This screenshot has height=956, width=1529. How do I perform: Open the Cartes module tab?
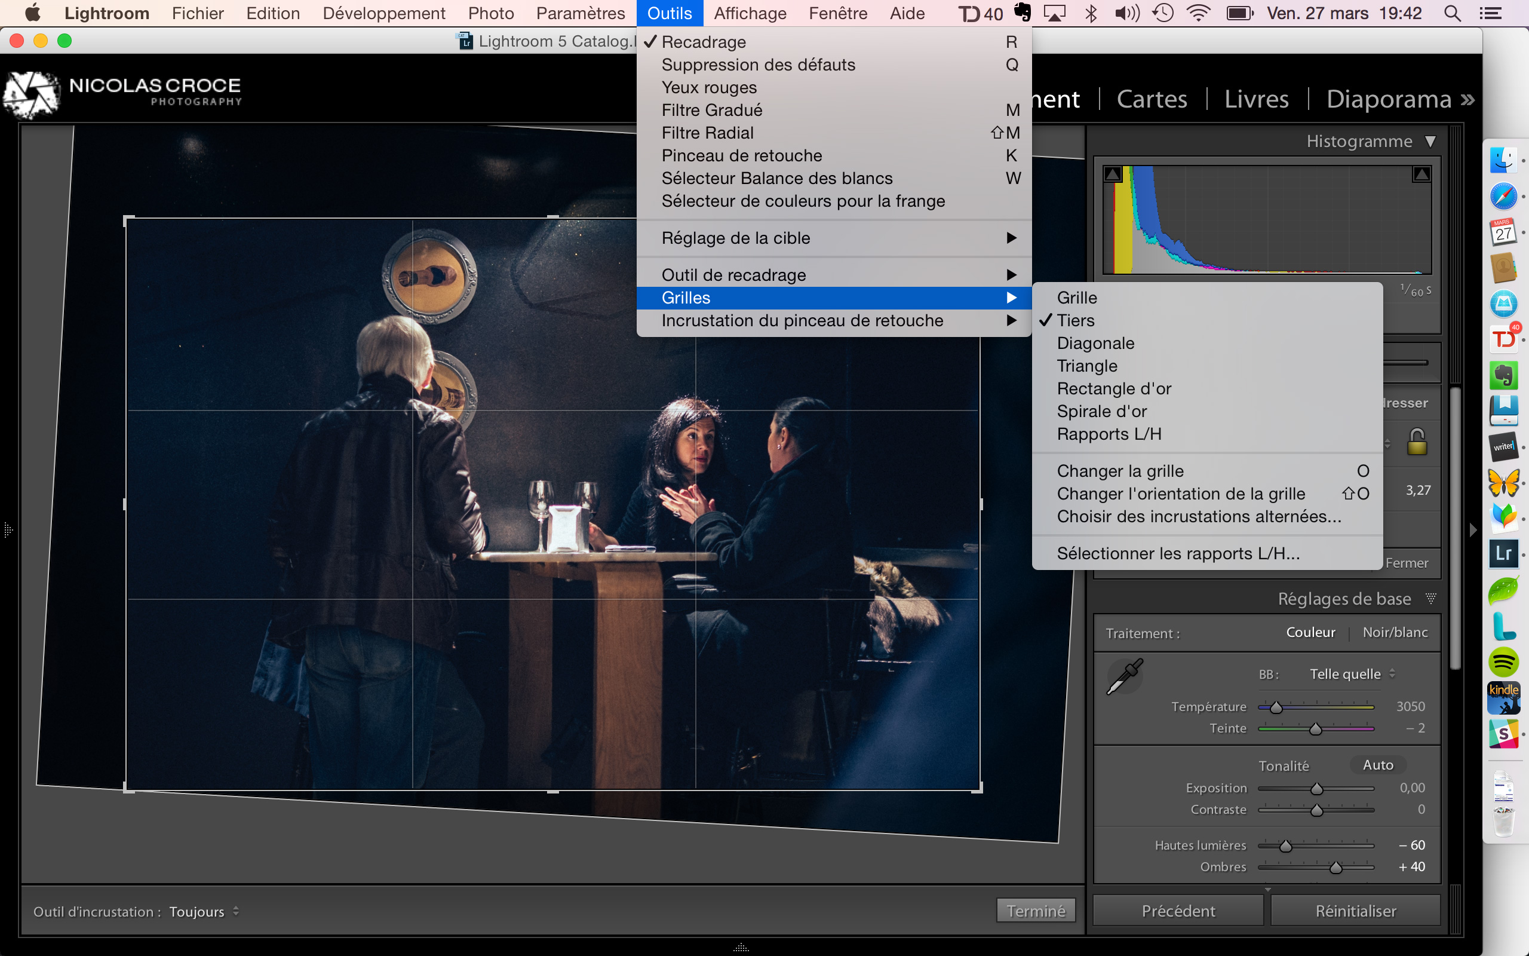[1152, 99]
